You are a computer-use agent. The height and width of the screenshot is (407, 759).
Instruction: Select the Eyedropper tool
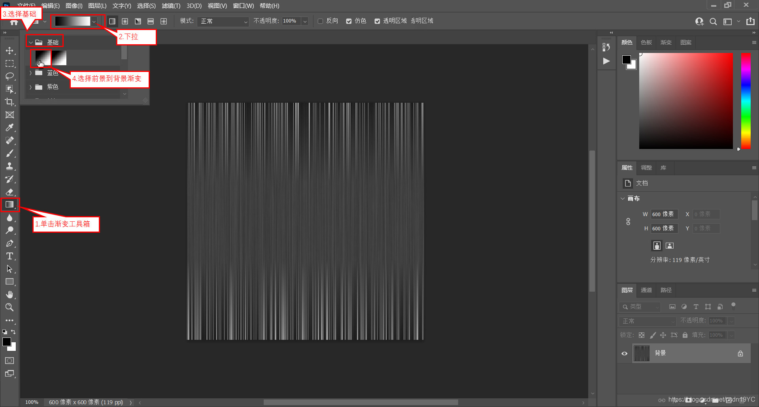[9, 128]
